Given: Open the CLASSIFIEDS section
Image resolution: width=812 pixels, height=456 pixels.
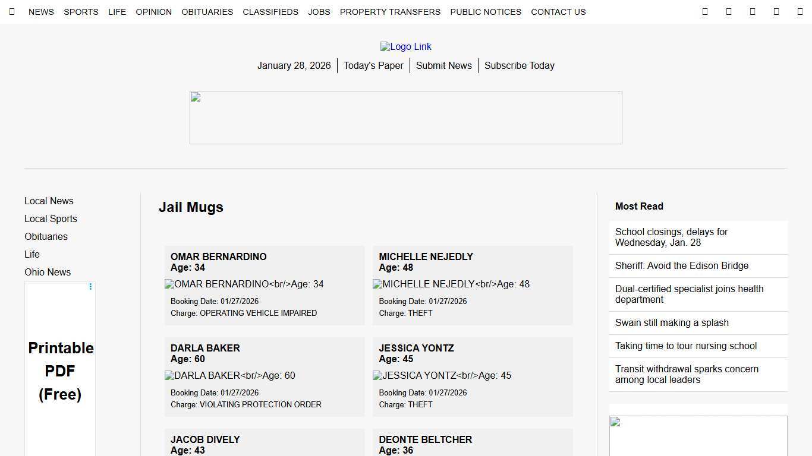Looking at the screenshot, I should point(270,11).
